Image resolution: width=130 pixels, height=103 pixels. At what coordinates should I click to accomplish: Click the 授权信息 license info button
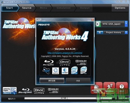[x=52, y=81]
